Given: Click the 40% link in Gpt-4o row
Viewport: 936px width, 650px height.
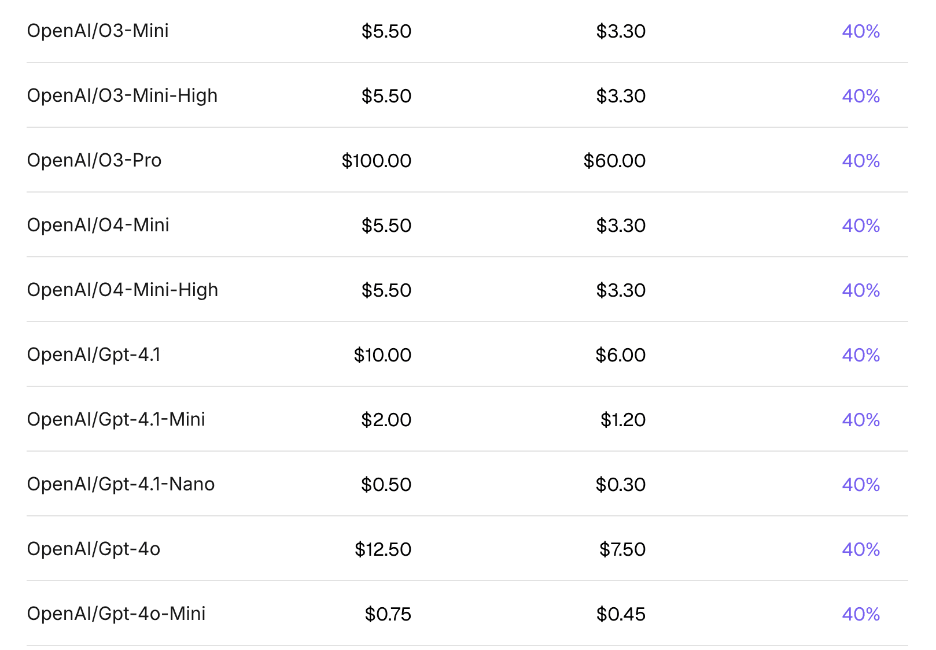Looking at the screenshot, I should tap(861, 549).
